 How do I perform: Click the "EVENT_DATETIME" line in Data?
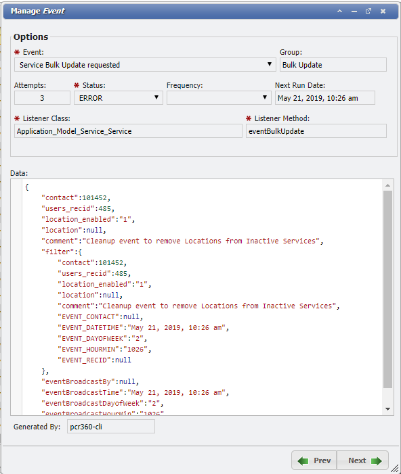[x=143, y=328]
